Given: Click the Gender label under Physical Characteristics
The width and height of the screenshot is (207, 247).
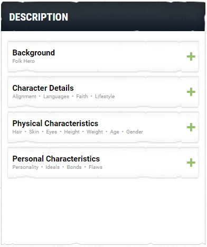Looking at the screenshot, I should click(135, 132).
